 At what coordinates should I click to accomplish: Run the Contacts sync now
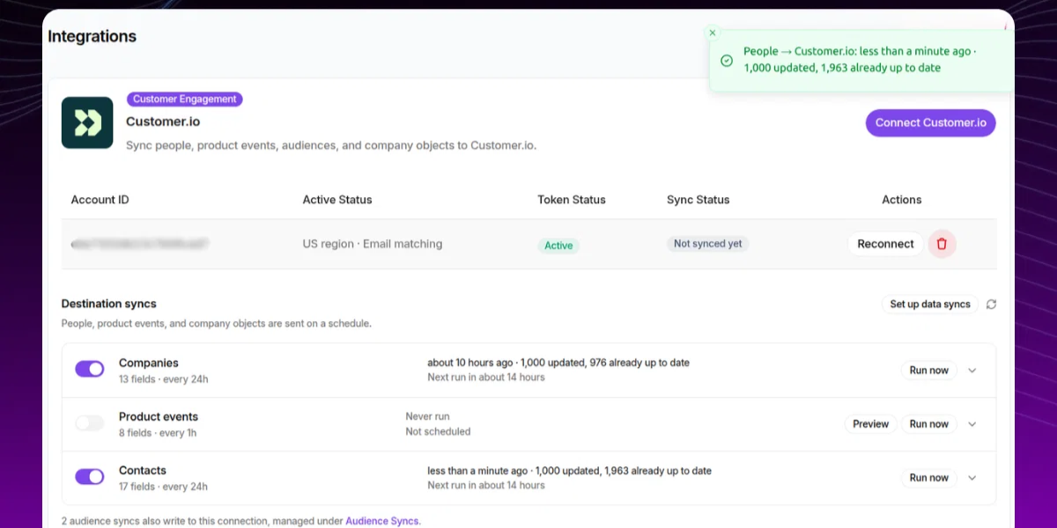(x=929, y=478)
